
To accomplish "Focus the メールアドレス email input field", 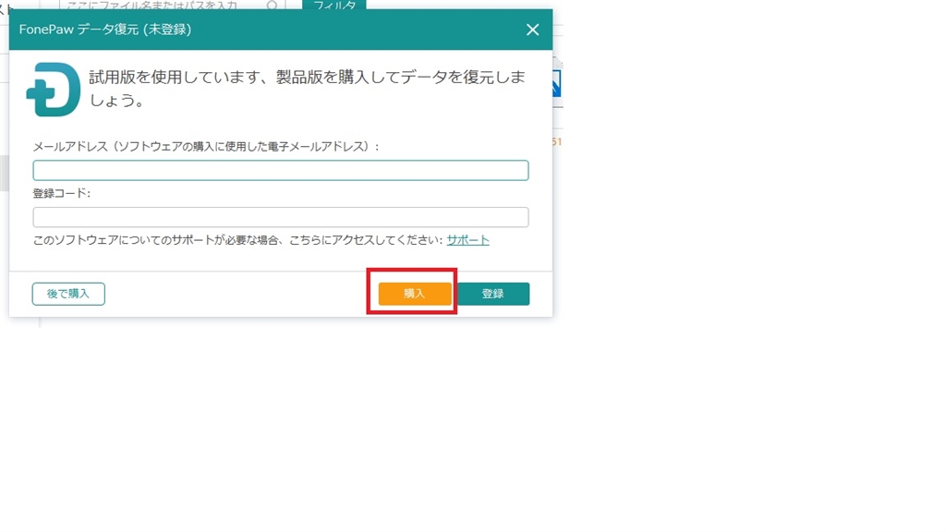I will point(281,170).
